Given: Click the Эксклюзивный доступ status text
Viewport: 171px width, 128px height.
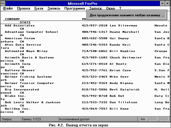Looking at the screenshot, I should coord(74,119).
